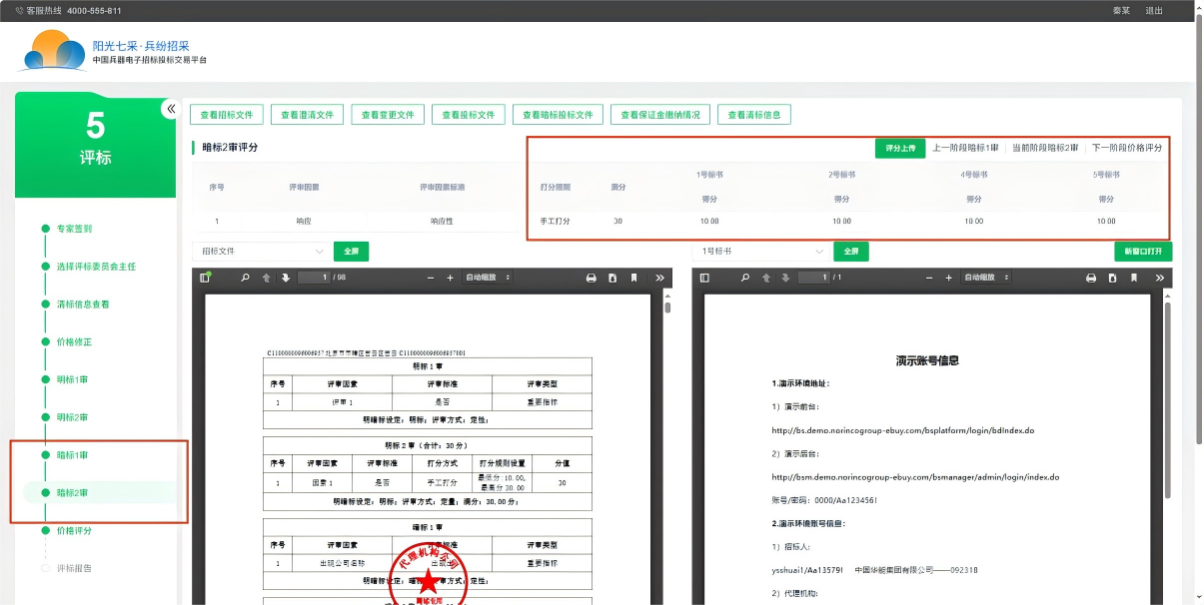1204x605 pixels.
Task: Download the right PDF document
Action: (x=1112, y=278)
